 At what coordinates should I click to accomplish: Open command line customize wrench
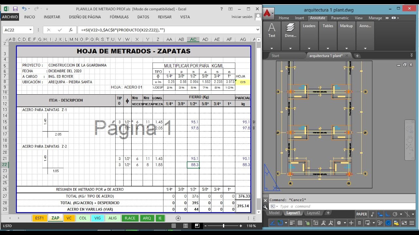tap(265, 207)
